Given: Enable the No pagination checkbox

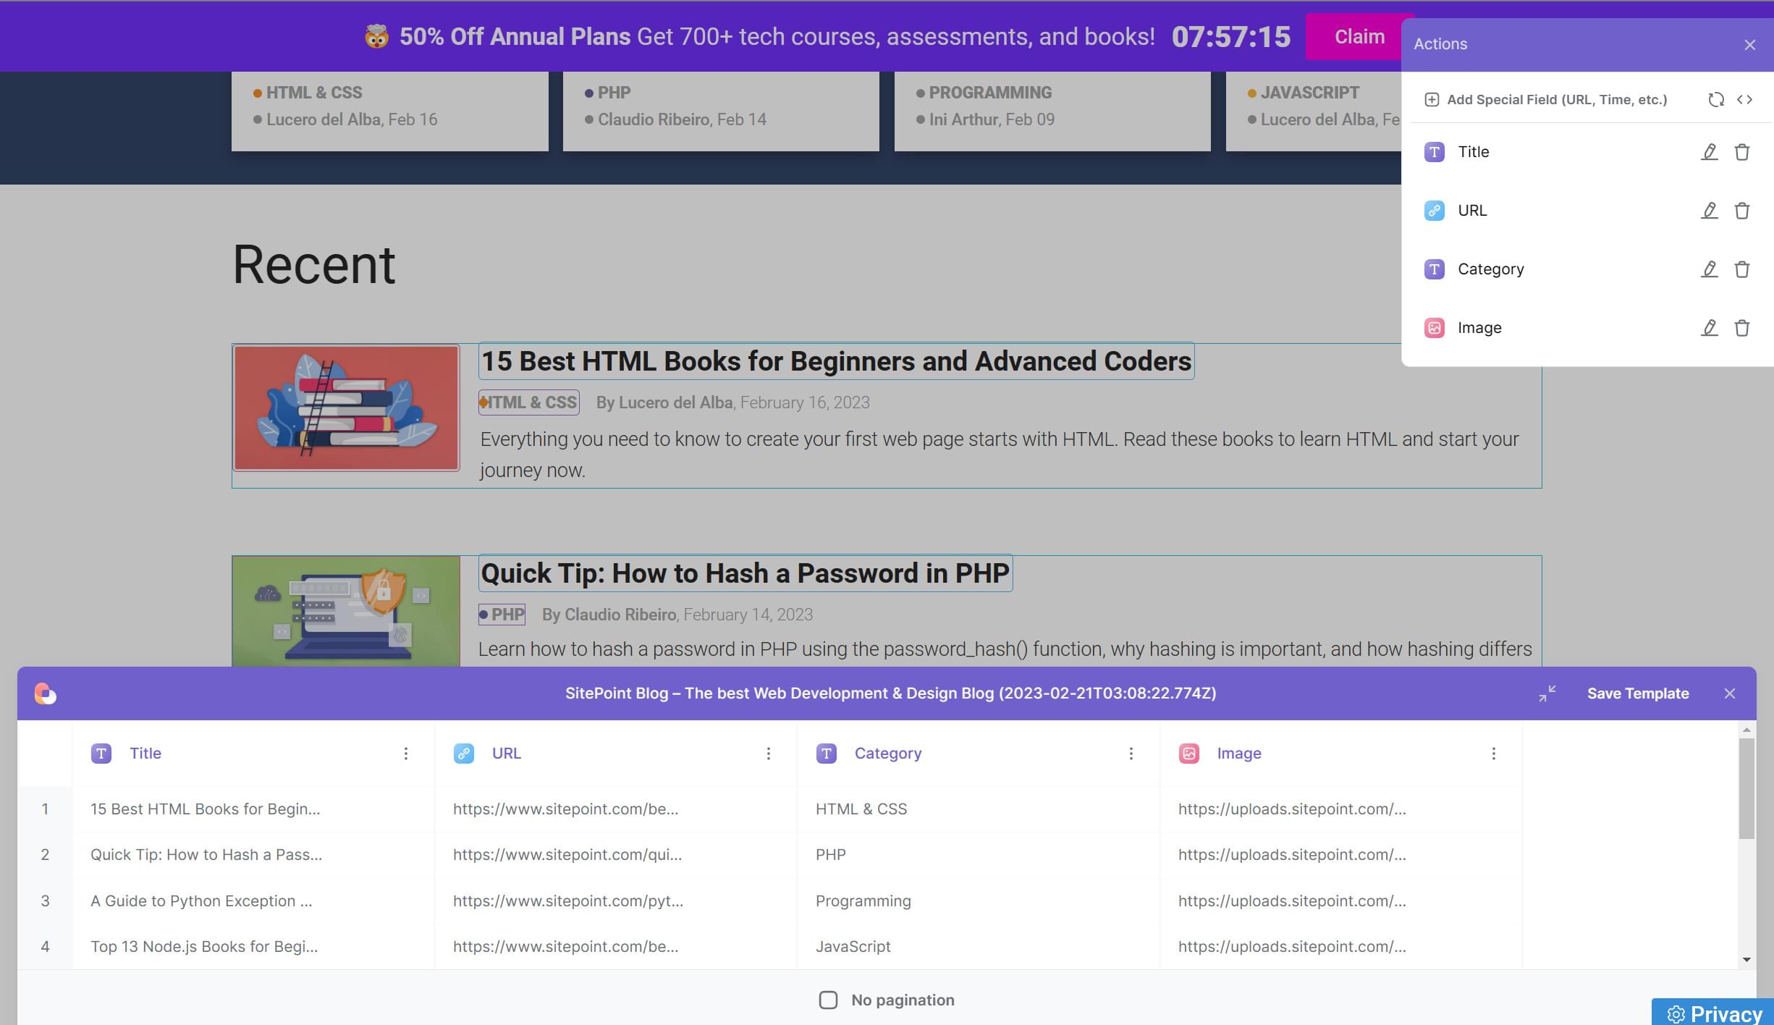Looking at the screenshot, I should (828, 1000).
